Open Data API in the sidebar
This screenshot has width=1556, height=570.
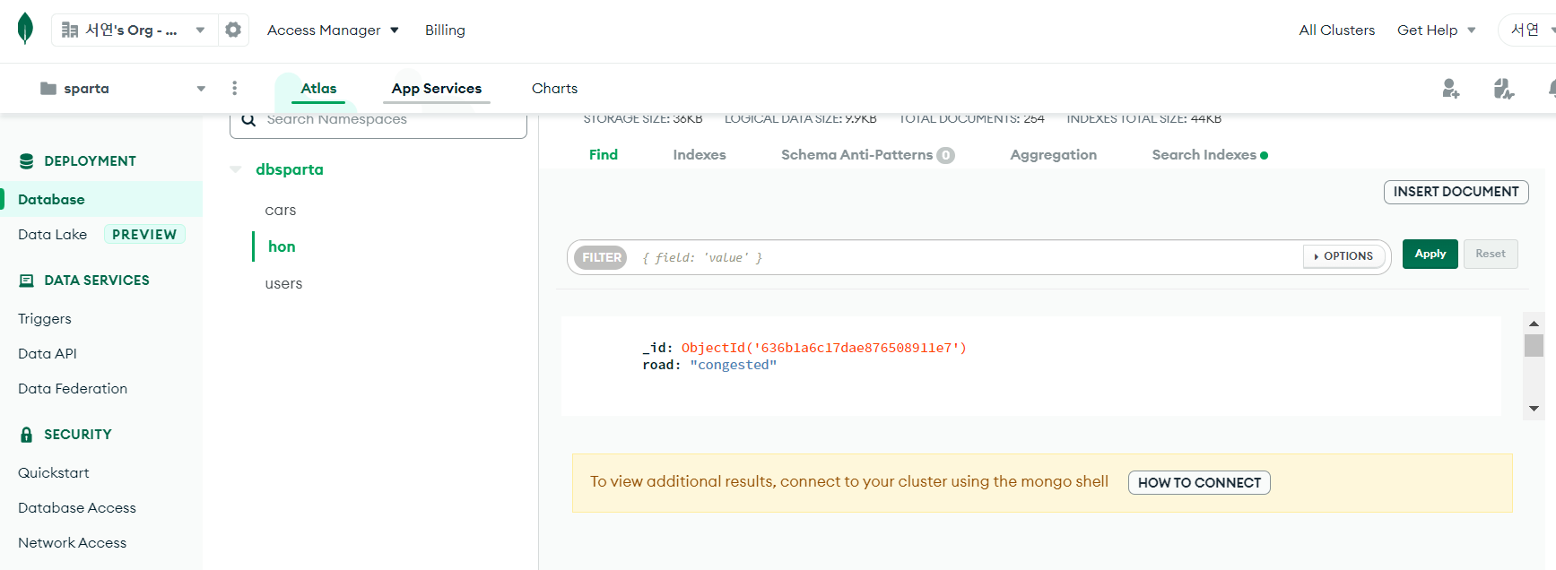(48, 353)
